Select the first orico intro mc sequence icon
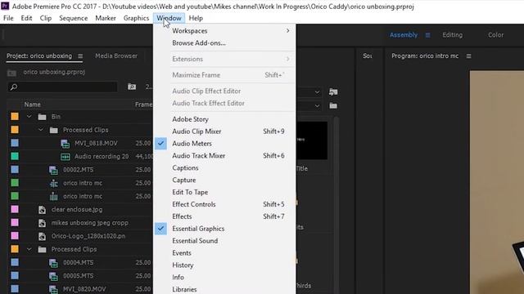This screenshot has width=524, height=294. pyautogui.click(x=53, y=183)
